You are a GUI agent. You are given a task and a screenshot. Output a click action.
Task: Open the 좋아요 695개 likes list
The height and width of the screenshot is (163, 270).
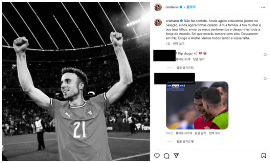pyautogui.click(x=183, y=133)
